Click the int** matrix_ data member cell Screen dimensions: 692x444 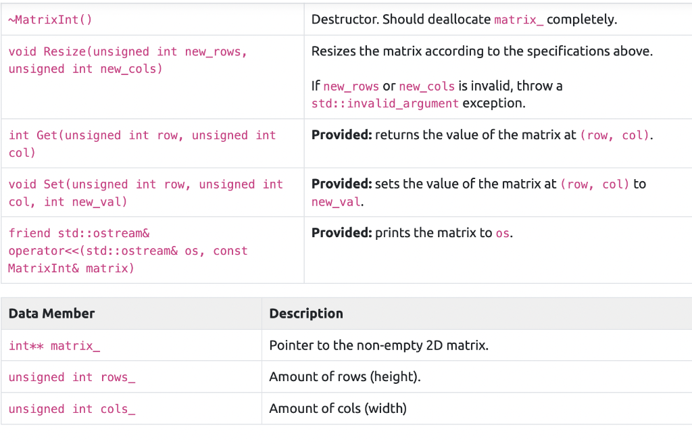point(54,346)
